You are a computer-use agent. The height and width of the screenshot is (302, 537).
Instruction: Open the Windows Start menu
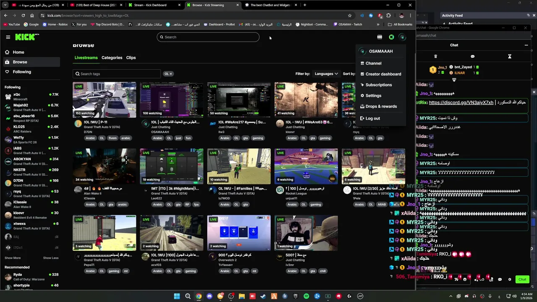point(177,296)
